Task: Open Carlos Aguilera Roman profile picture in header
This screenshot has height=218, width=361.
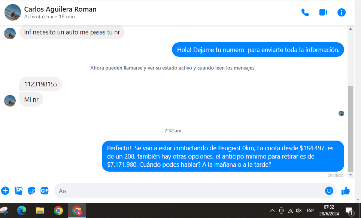Action: (13, 12)
